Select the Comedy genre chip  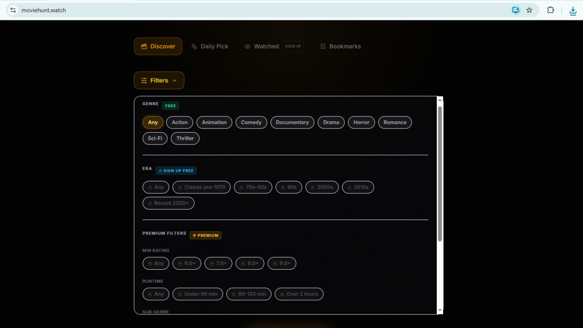pyautogui.click(x=251, y=123)
